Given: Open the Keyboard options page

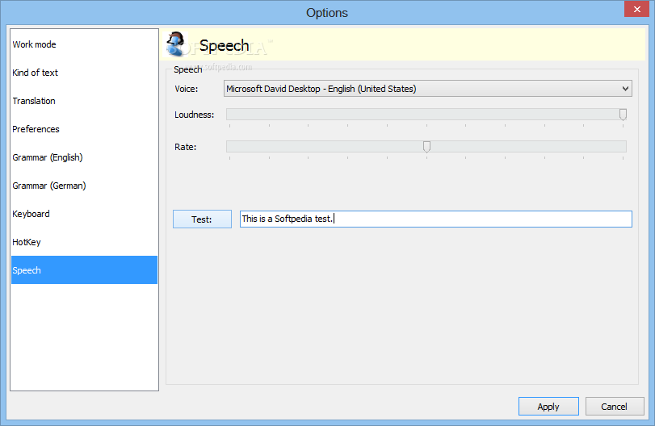Looking at the screenshot, I should tap(84, 214).
